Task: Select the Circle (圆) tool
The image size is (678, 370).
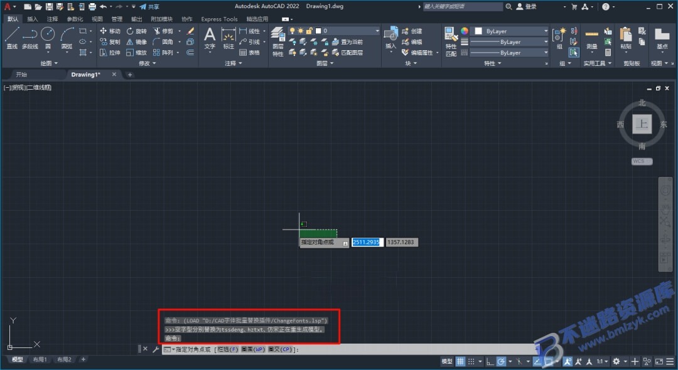Action: 48,38
